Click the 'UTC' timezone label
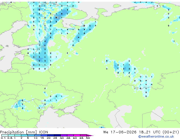 click(x=157, y=132)
